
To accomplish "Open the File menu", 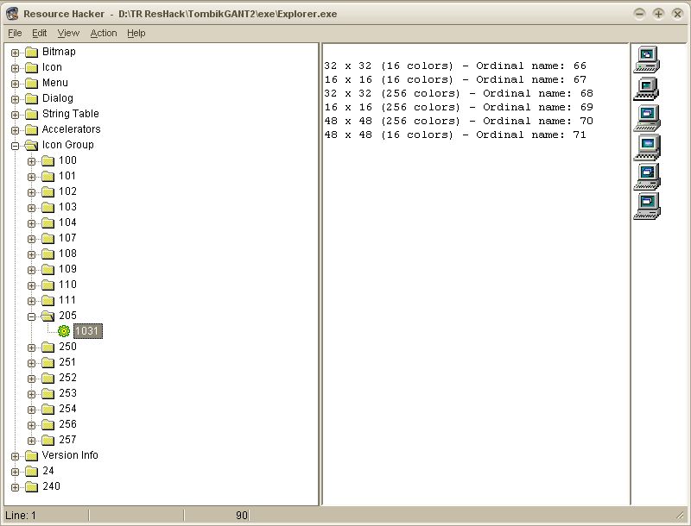I will [15, 33].
